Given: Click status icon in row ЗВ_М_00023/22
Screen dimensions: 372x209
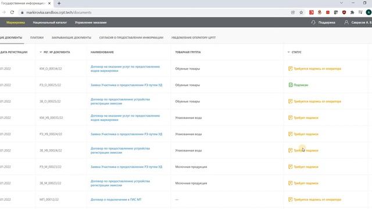Looking at the screenshot, I should coord(291,183).
